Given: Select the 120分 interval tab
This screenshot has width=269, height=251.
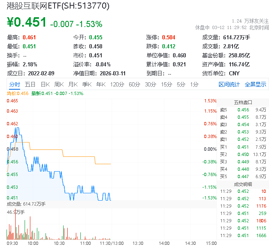Looking at the screenshot, I should click(117, 84).
